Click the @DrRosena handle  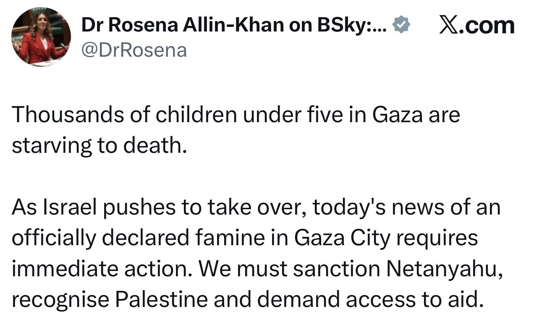point(134,51)
